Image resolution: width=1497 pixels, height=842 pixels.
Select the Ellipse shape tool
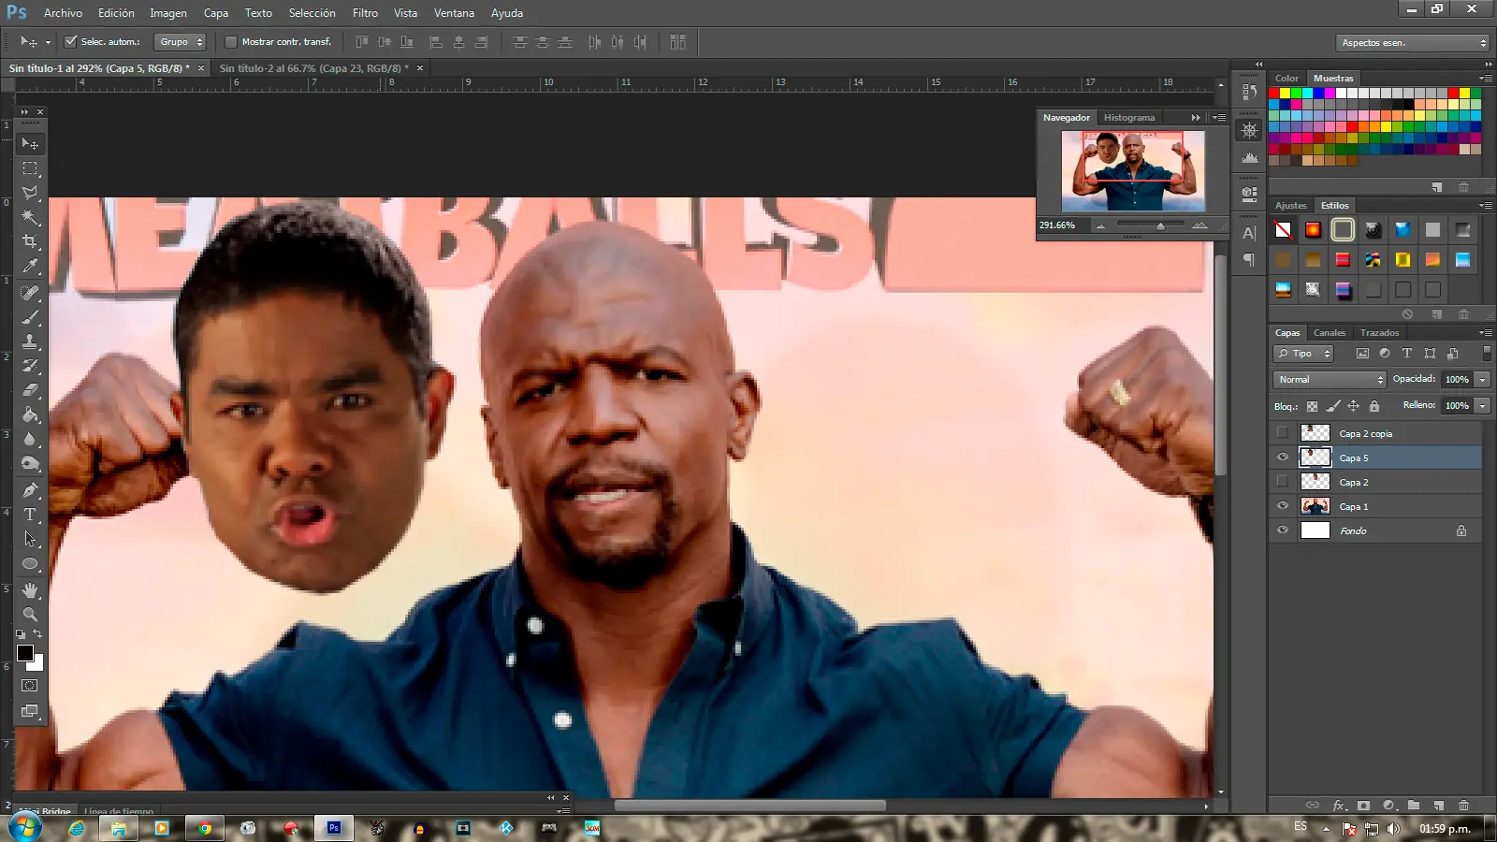(x=30, y=563)
